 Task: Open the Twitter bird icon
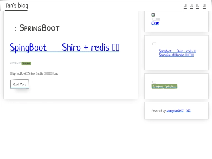(157, 23)
